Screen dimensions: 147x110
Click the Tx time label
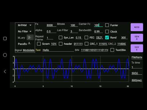click(x=136, y=63)
